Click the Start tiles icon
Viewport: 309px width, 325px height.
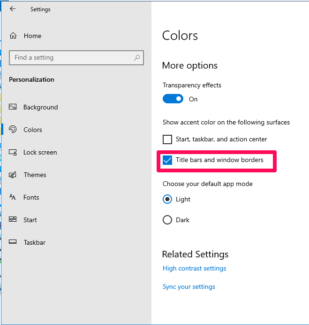13,219
